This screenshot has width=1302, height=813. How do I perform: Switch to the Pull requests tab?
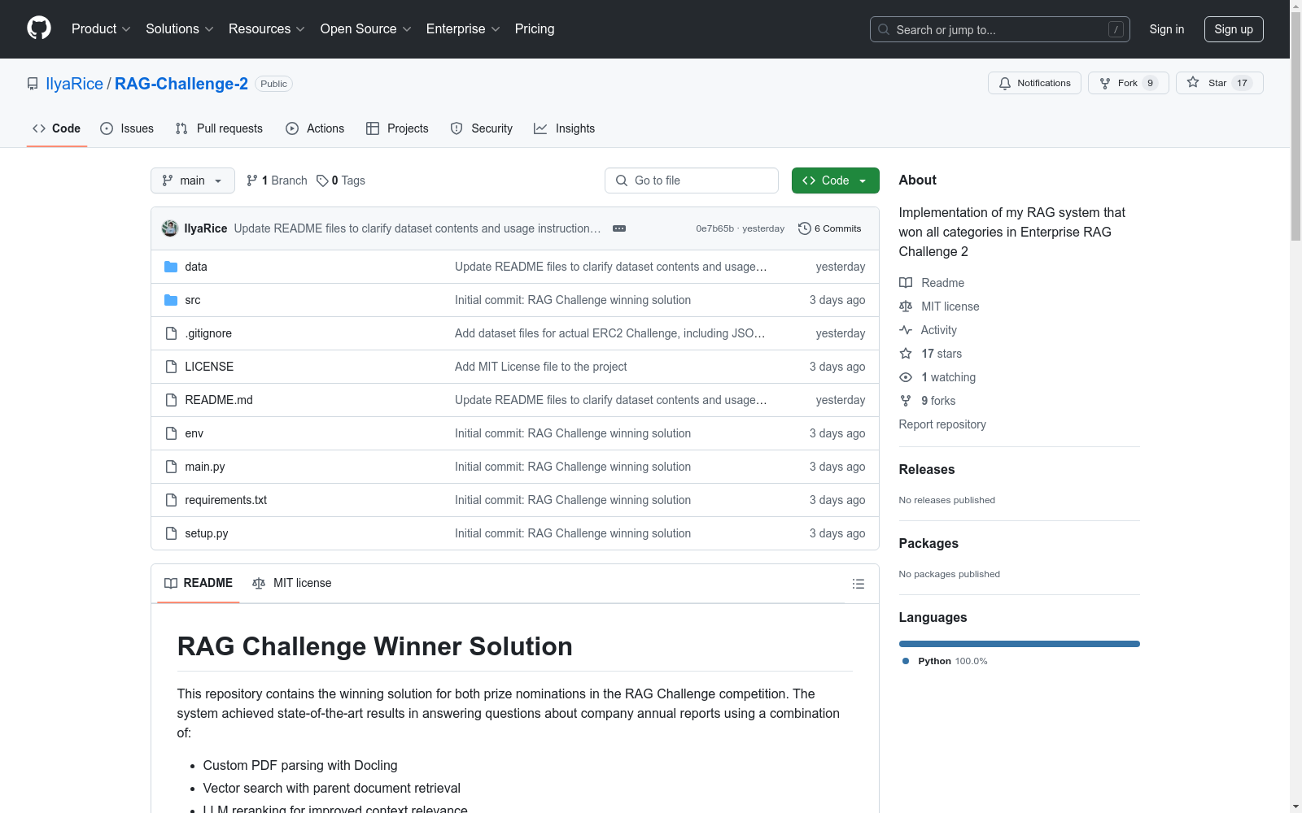(219, 128)
